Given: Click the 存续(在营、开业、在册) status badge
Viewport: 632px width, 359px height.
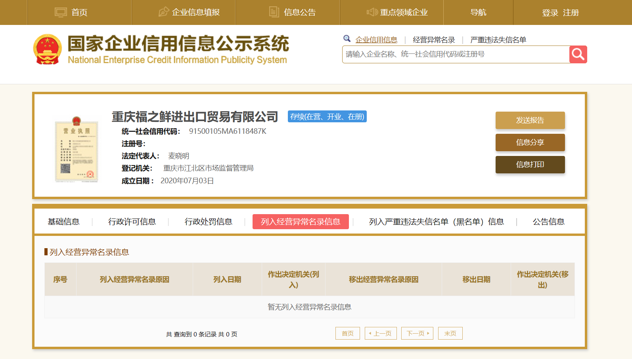Looking at the screenshot, I should coord(327,116).
